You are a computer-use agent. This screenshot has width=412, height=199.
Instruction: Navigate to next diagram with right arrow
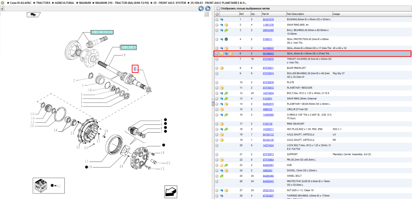[x=207, y=9]
